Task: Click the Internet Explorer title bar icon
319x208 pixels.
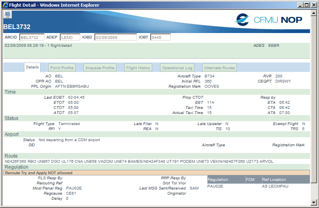Action: click(6, 5)
